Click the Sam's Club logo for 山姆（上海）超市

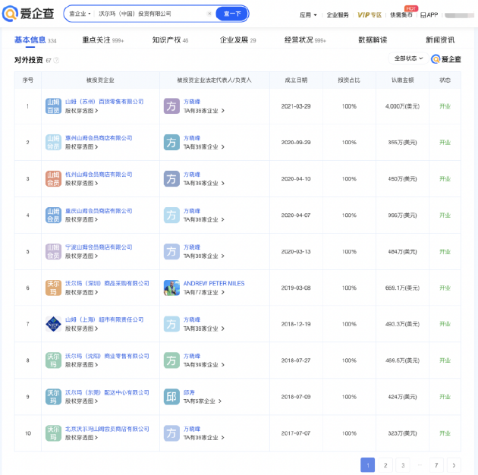coord(53,324)
